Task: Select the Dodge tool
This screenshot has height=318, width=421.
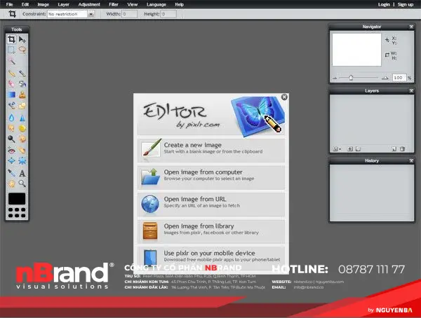Action: click(x=11, y=139)
